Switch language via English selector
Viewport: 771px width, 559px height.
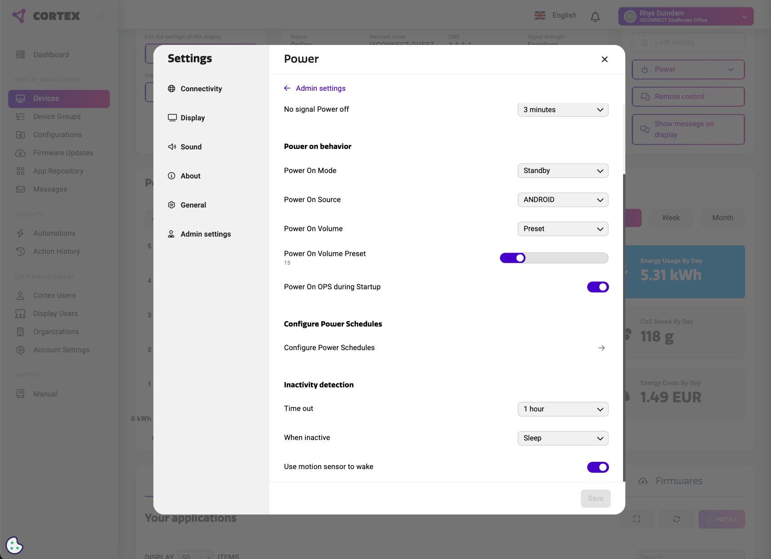coord(555,15)
